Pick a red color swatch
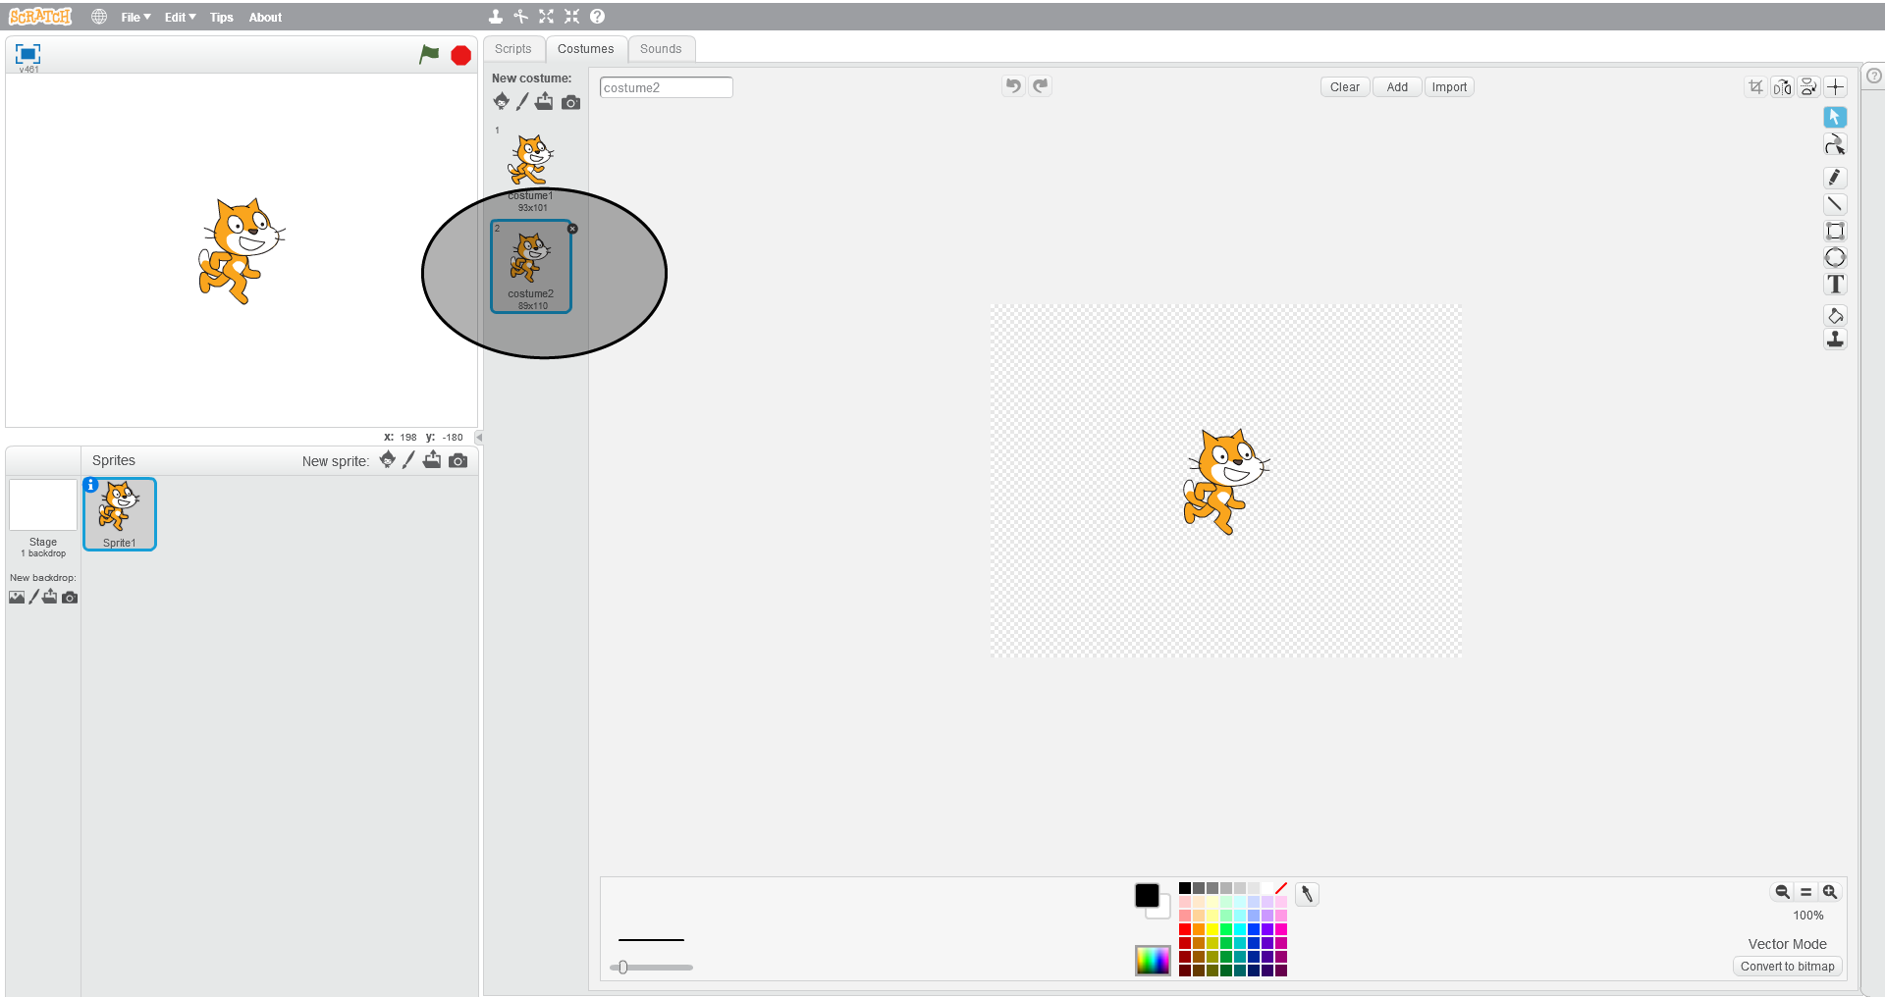Viewport: 1885px width, 997px height. [1184, 930]
